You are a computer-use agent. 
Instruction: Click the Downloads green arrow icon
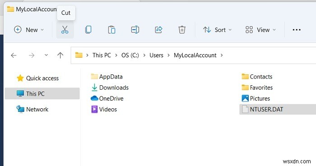(94, 88)
